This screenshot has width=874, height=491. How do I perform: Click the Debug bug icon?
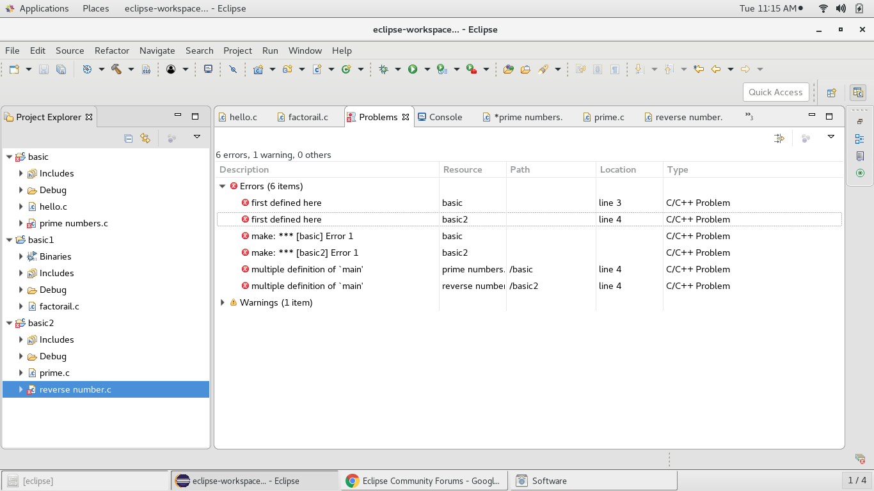(x=383, y=69)
